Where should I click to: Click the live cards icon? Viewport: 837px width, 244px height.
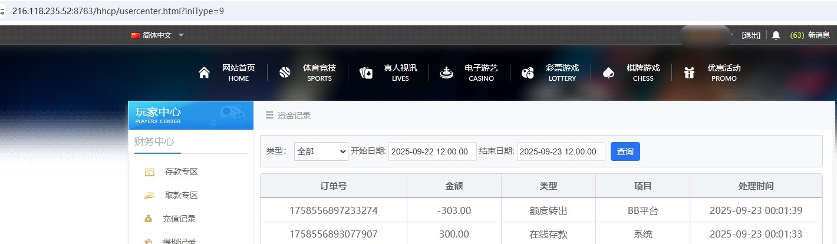pos(365,72)
